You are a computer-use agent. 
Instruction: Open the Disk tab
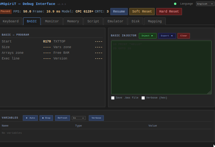click(136, 21)
